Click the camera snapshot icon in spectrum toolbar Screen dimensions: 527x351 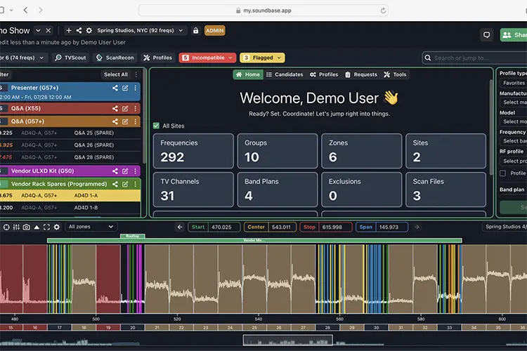[26, 227]
